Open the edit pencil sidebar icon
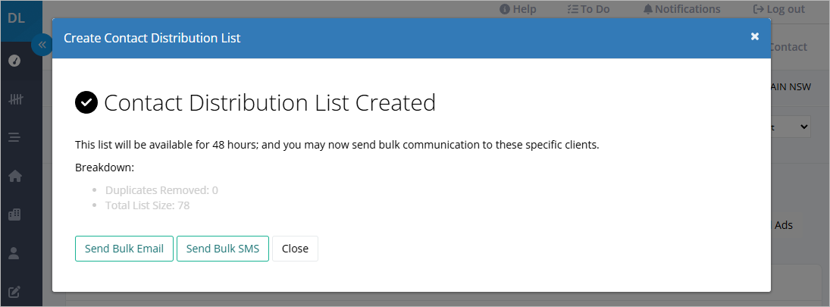 (x=15, y=291)
